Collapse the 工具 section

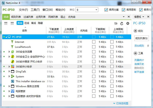pyautogui.click(x=135, y=53)
